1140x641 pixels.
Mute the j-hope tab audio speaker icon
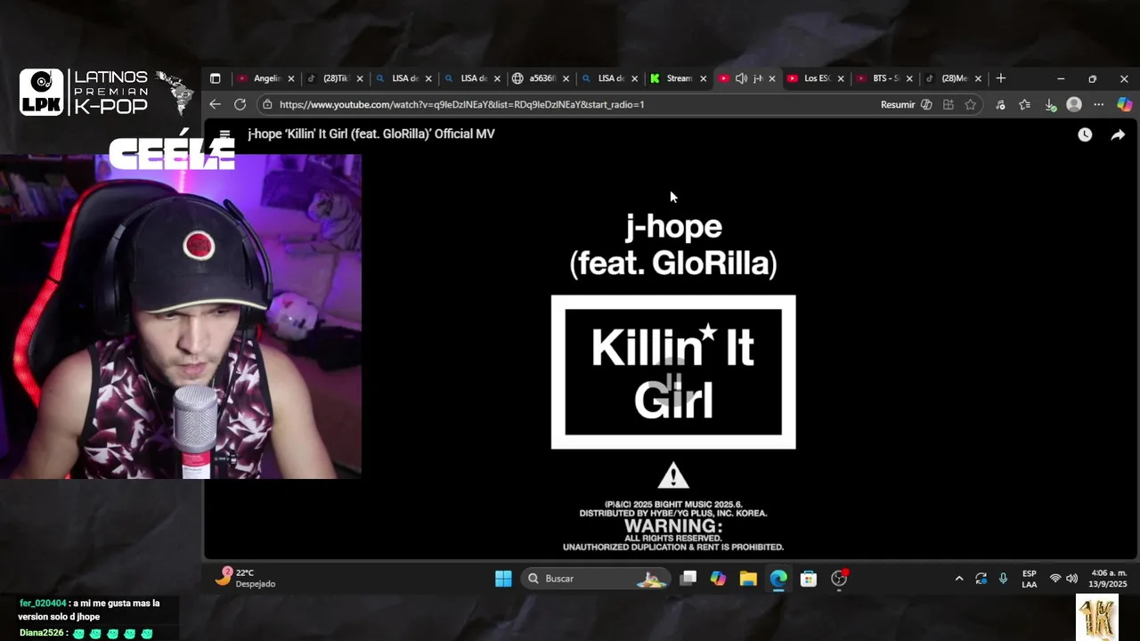click(x=741, y=78)
